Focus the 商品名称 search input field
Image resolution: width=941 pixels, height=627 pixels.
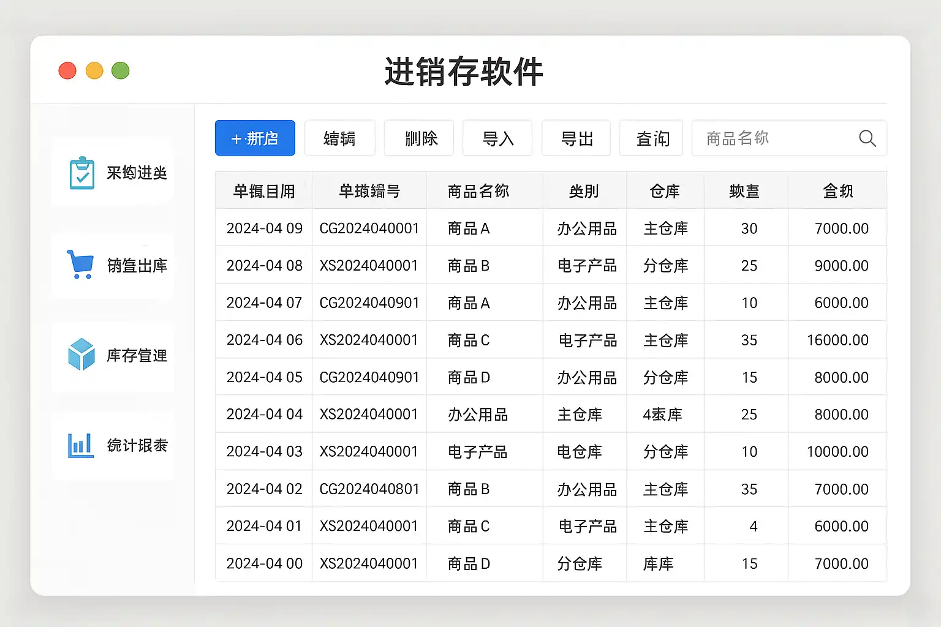point(775,138)
